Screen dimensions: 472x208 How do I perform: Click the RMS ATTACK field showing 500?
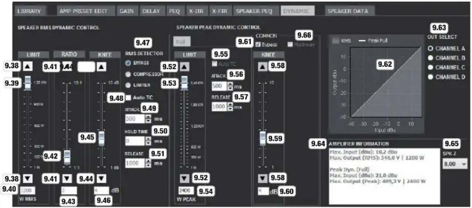point(135,119)
